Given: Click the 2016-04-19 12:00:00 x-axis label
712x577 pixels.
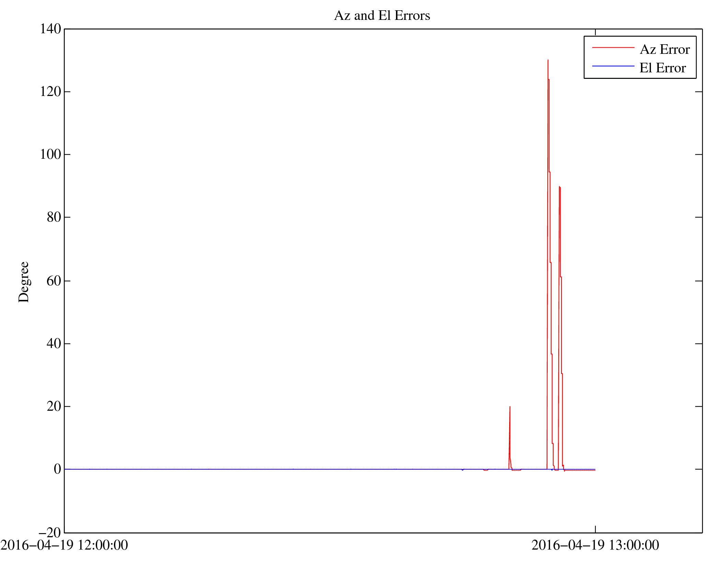Looking at the screenshot, I should click(x=64, y=545).
